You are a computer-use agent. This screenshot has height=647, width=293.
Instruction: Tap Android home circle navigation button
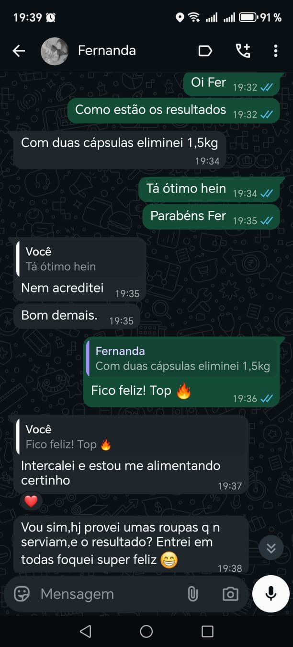(x=146, y=631)
